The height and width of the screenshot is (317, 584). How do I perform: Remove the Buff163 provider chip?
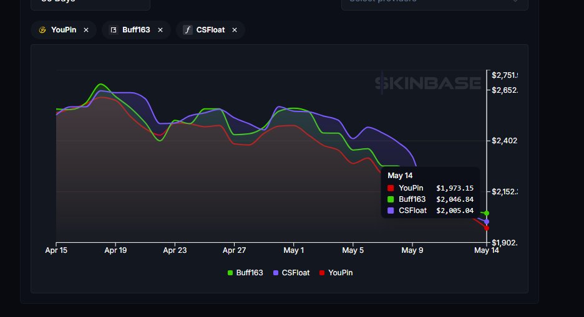160,30
